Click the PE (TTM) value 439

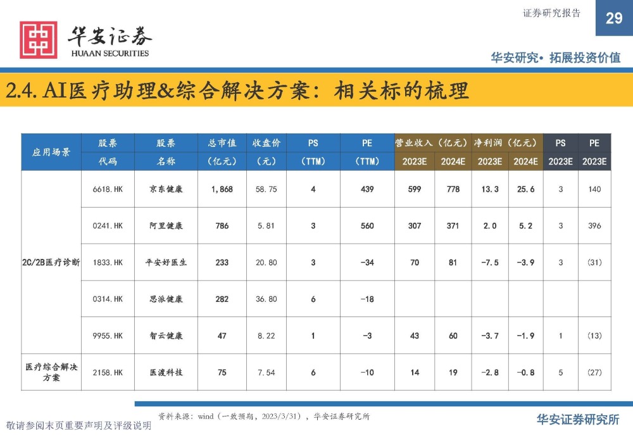(x=367, y=189)
